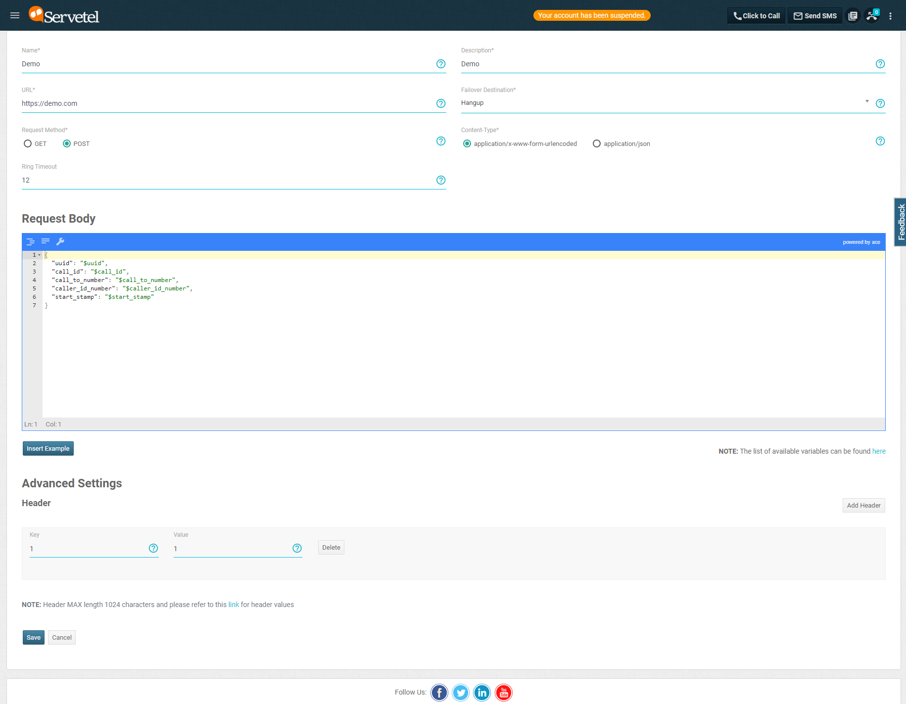
Task: Open the Facebook page icon
Action: tap(439, 693)
